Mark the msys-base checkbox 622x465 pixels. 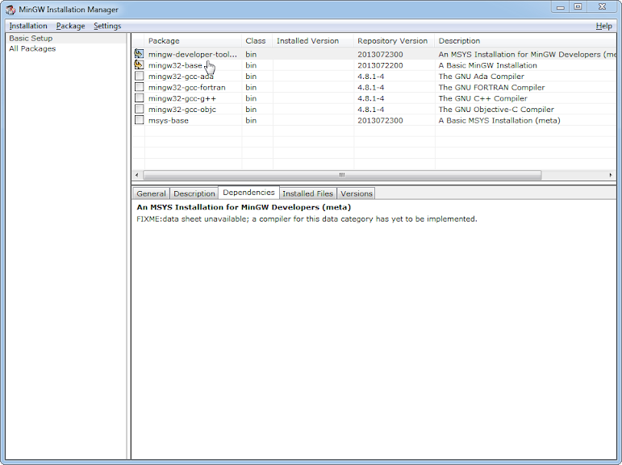[x=139, y=120]
